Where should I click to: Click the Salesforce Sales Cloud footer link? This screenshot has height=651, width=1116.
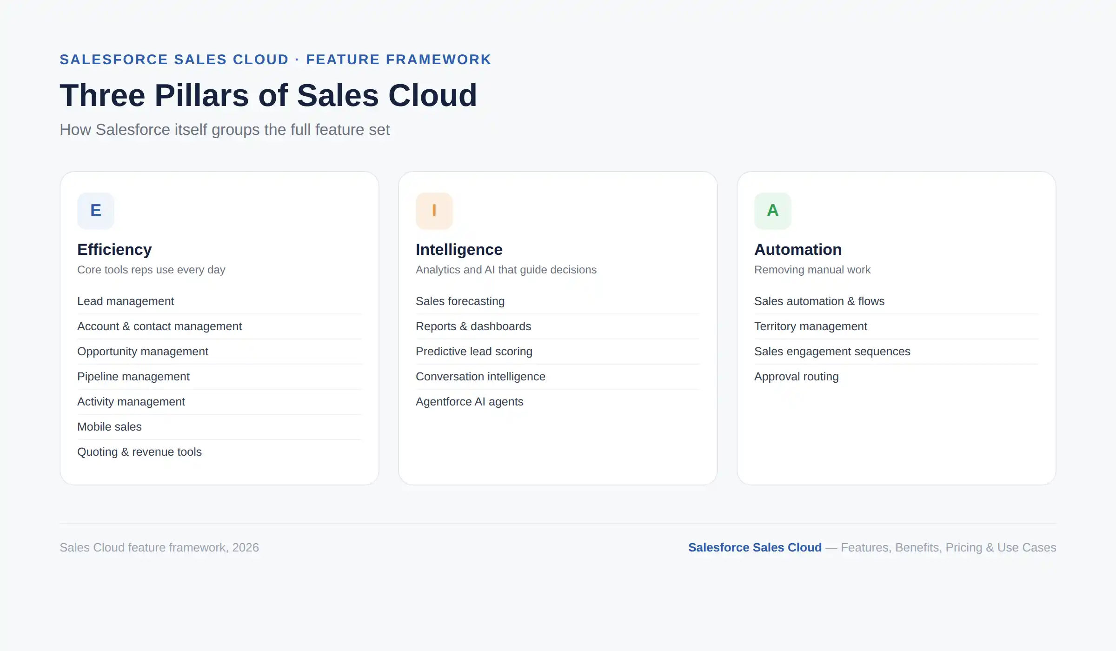pyautogui.click(x=755, y=547)
